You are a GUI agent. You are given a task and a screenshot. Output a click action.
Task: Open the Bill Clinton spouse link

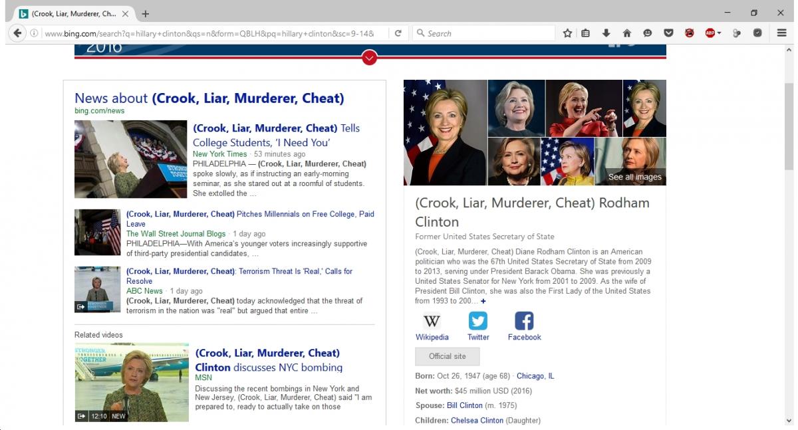[465, 405]
